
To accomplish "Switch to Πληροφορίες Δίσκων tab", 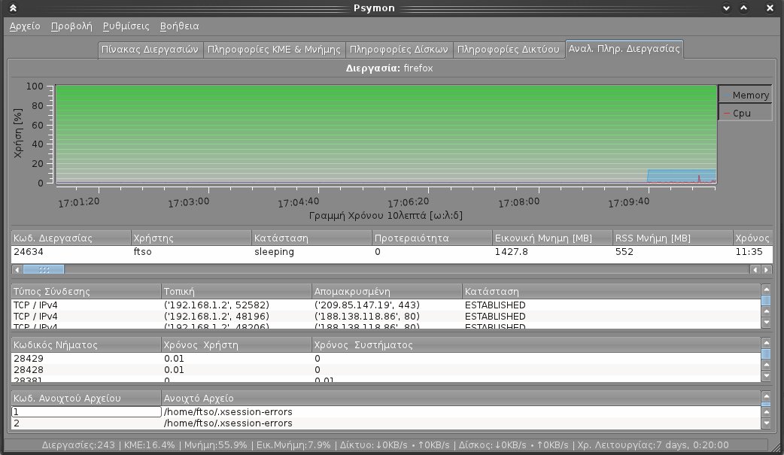I will pos(399,50).
